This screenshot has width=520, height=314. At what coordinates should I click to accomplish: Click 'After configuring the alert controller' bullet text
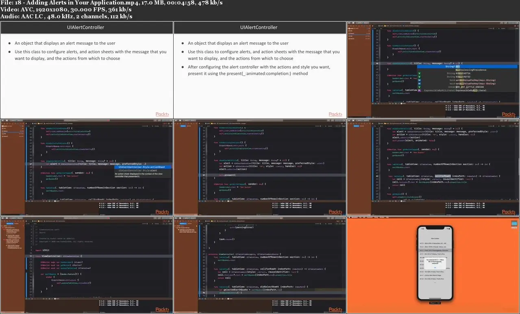[x=259, y=70]
